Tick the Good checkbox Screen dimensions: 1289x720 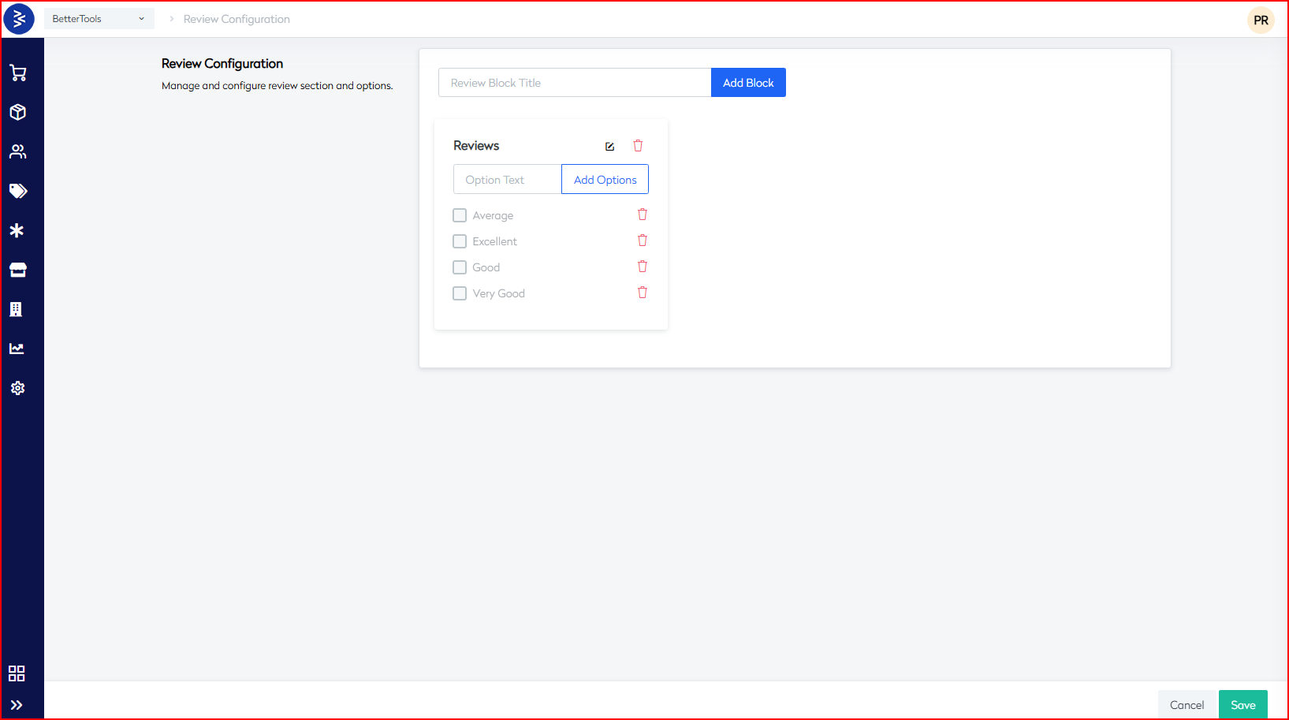460,267
